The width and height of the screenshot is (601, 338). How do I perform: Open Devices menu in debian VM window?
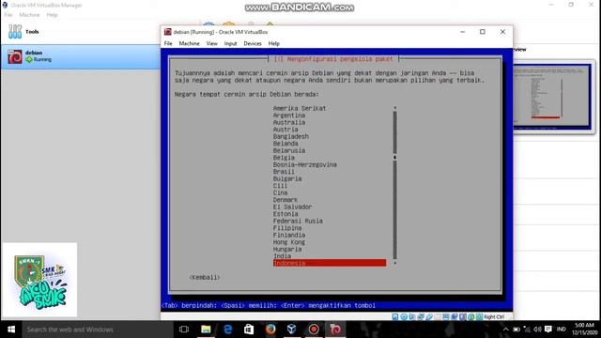pos(253,43)
